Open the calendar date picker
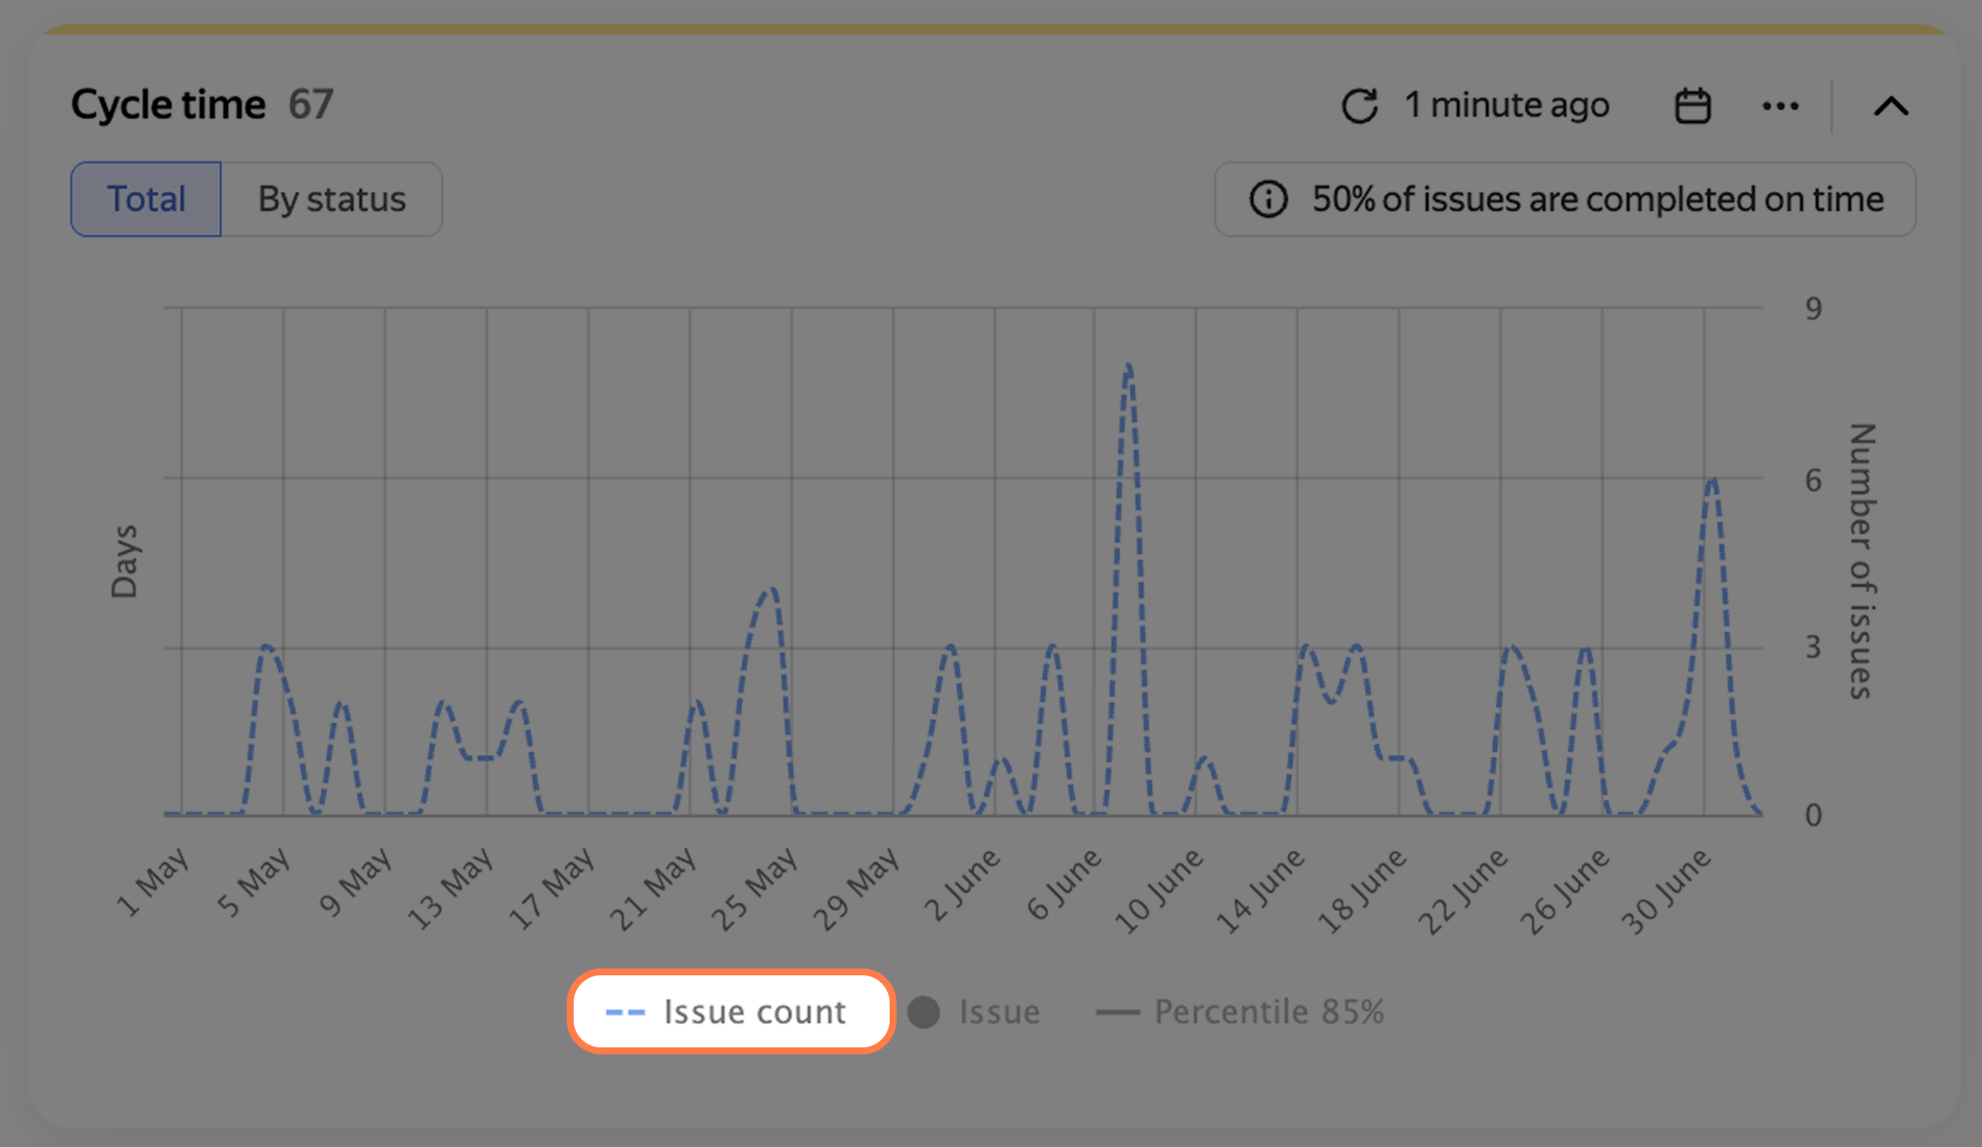Image resolution: width=1982 pixels, height=1147 pixels. click(1693, 106)
